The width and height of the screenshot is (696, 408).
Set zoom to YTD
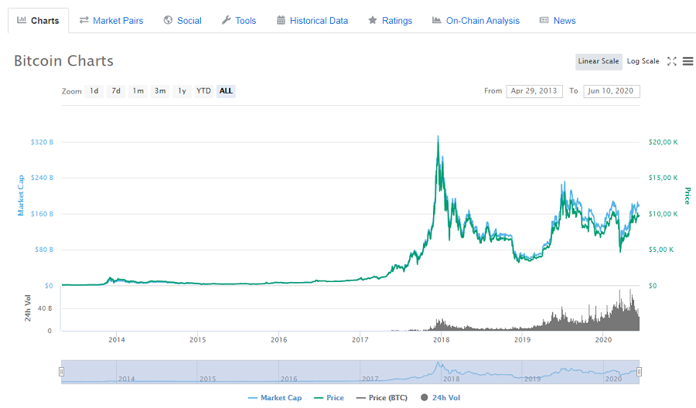203,91
